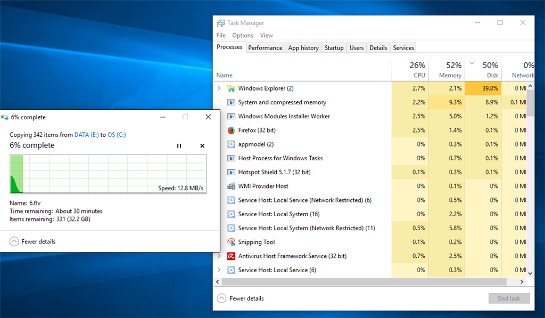This screenshot has height=318, width=545.
Task: Click the System and compressed memory process icon
Action: coord(231,102)
